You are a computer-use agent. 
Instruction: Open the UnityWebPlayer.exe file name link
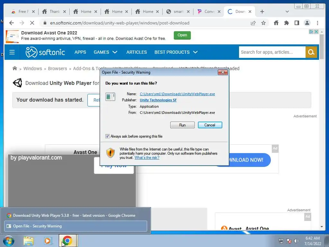pos(177,94)
